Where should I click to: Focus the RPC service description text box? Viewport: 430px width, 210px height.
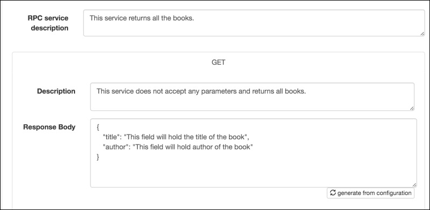coord(254,23)
